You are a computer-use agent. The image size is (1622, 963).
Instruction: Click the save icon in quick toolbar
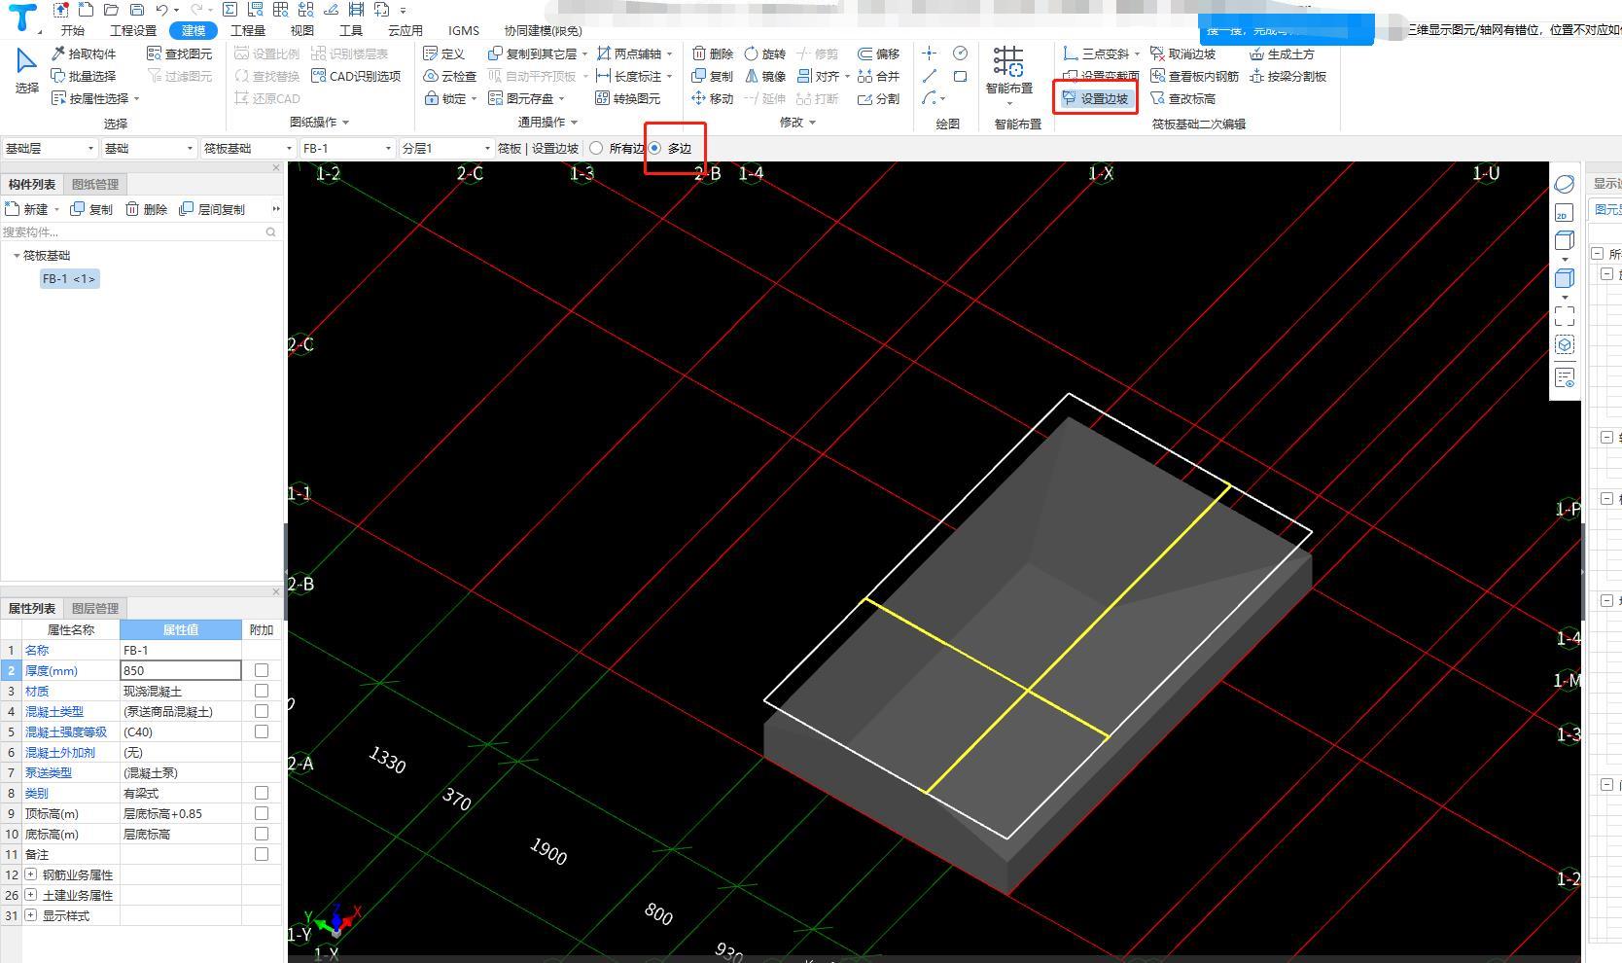pyautogui.click(x=136, y=10)
